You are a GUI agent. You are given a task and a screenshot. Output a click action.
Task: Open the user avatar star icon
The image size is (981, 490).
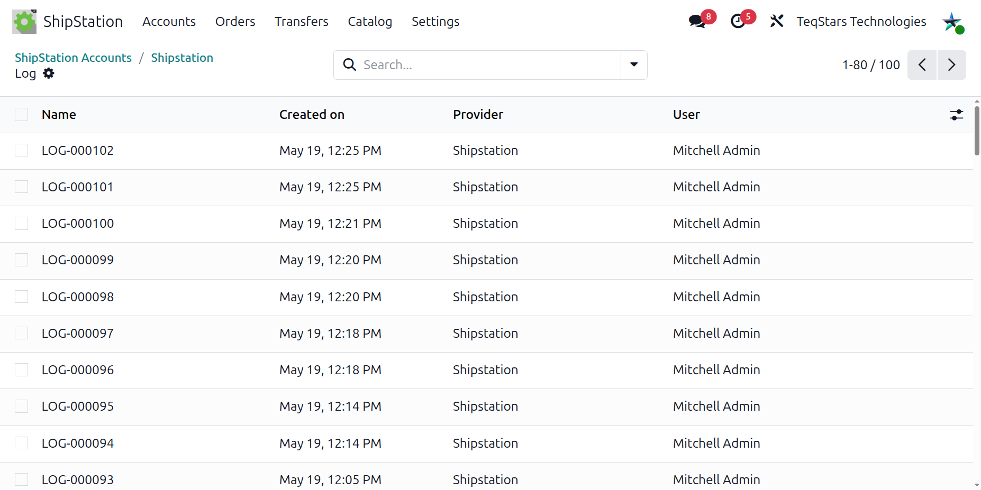(952, 22)
